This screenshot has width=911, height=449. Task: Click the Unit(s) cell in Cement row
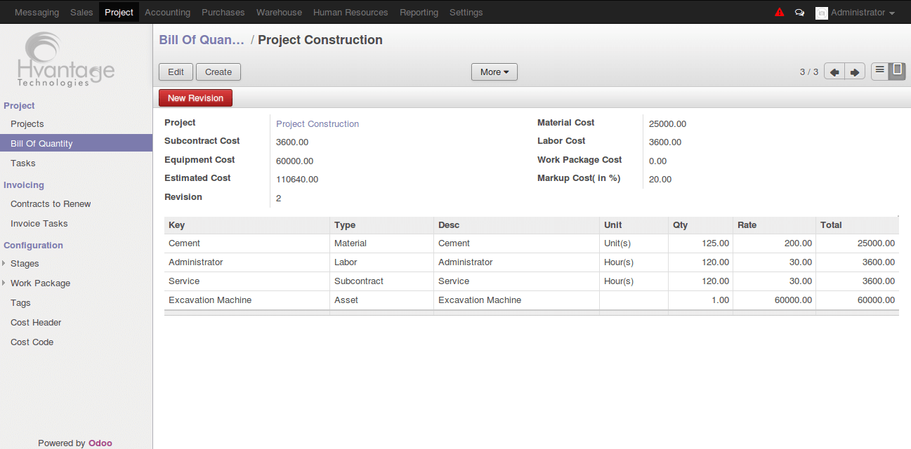(634, 243)
